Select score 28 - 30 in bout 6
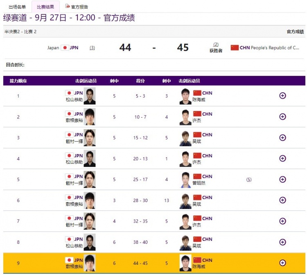 [140, 200]
